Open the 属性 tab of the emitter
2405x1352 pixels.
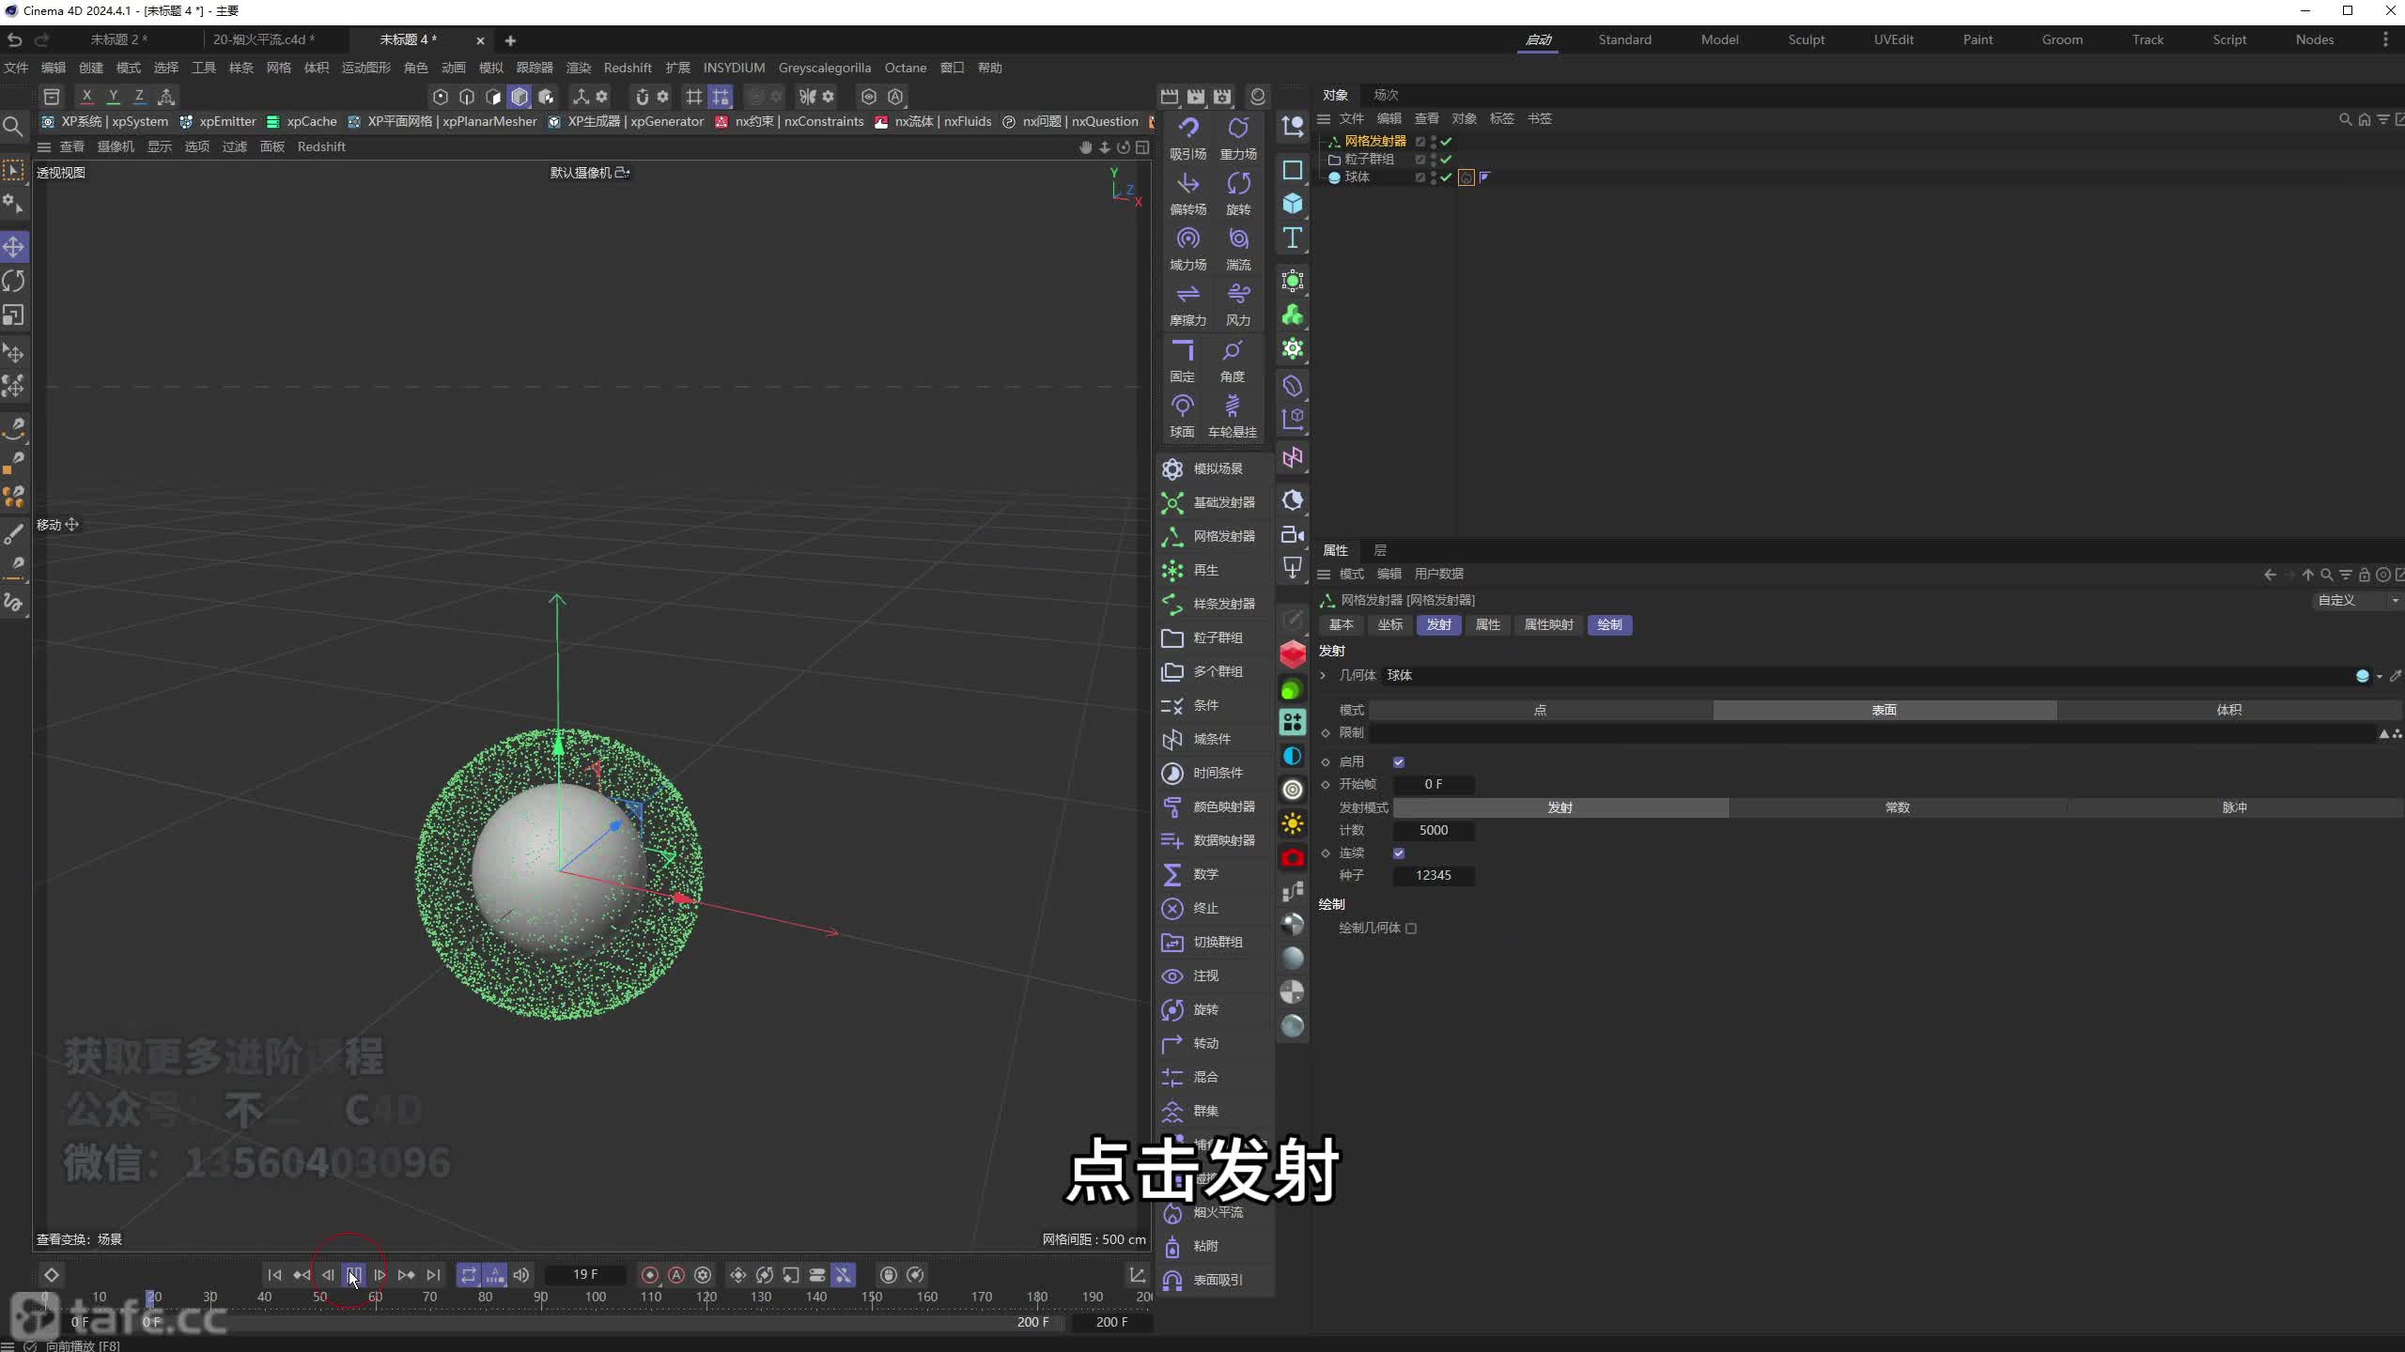1487,625
